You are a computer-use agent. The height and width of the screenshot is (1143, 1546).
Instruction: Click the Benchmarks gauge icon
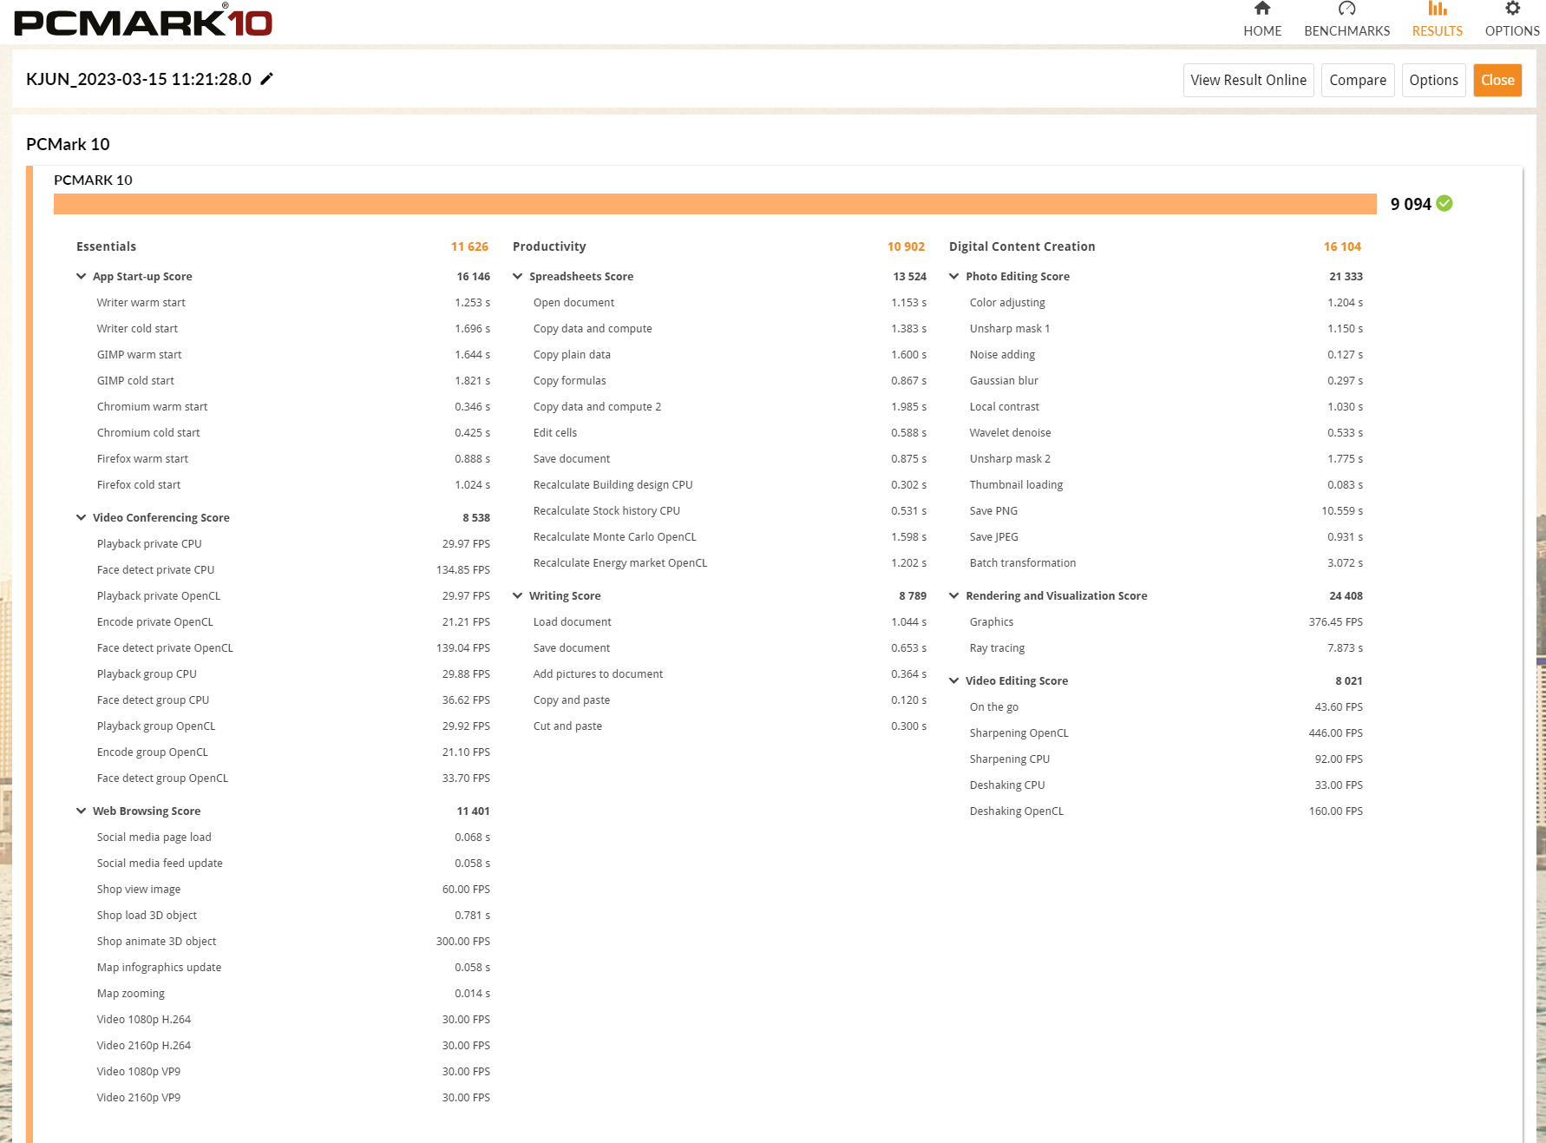click(1346, 9)
